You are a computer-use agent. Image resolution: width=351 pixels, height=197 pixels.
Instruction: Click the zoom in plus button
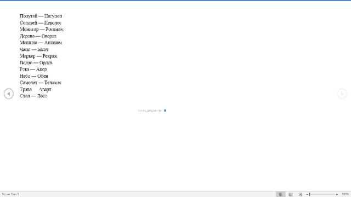point(337,194)
